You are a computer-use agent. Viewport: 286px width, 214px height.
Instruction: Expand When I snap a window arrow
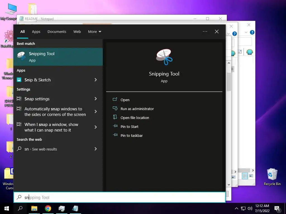pyautogui.click(x=96, y=127)
